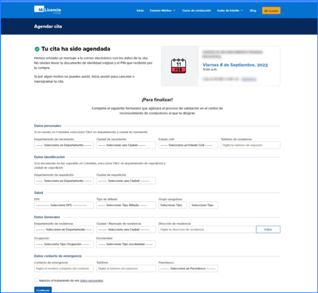Open the first Grupo sanguíneo dropdown

tap(173, 205)
